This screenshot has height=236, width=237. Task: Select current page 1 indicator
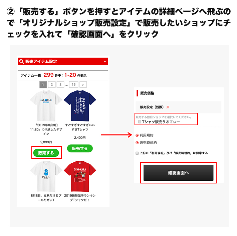[x=43, y=85]
